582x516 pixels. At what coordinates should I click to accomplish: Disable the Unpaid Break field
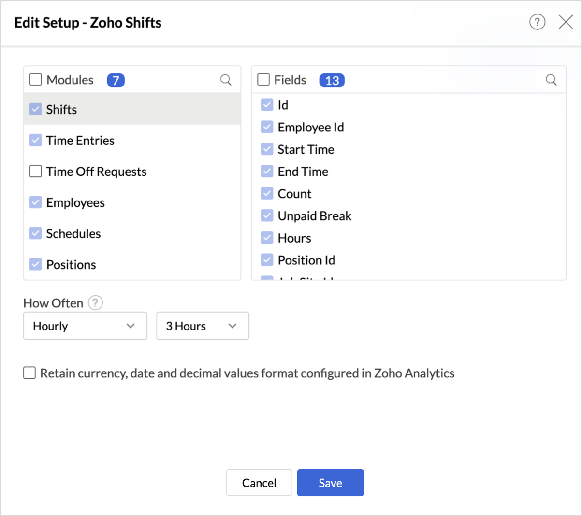coord(267,216)
